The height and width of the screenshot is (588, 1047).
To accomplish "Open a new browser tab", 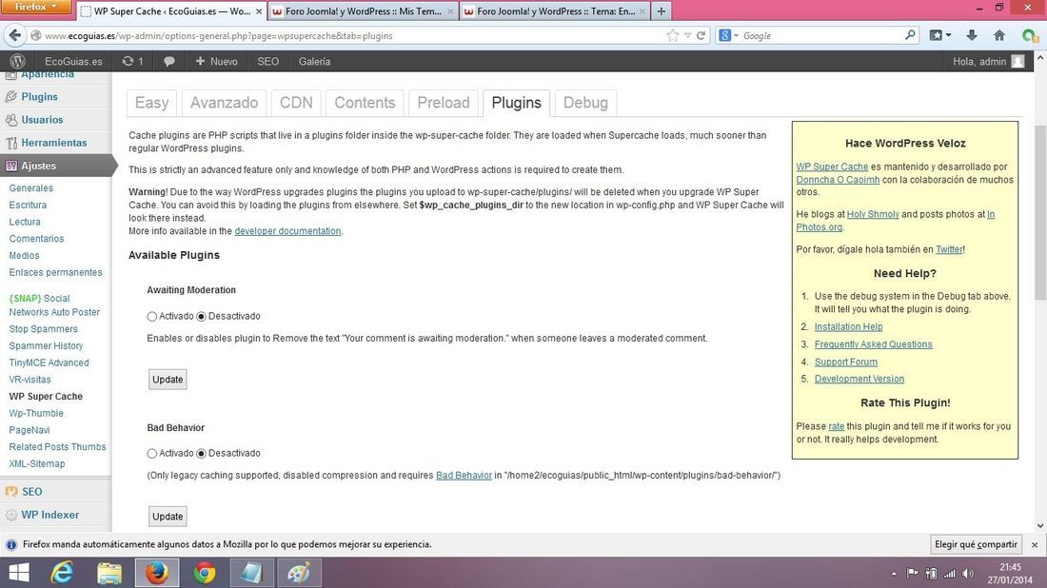I will tap(661, 11).
